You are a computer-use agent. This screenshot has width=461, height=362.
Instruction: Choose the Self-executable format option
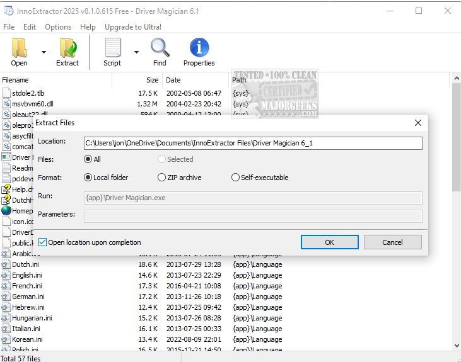click(x=235, y=178)
